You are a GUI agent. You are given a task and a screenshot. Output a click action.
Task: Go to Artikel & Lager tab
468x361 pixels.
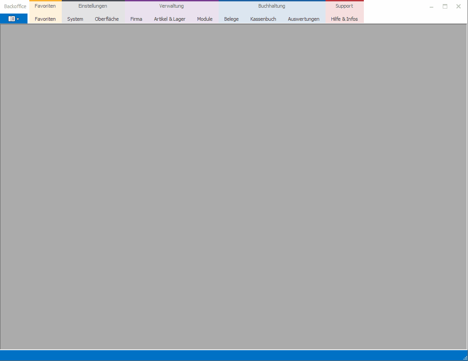[170, 19]
